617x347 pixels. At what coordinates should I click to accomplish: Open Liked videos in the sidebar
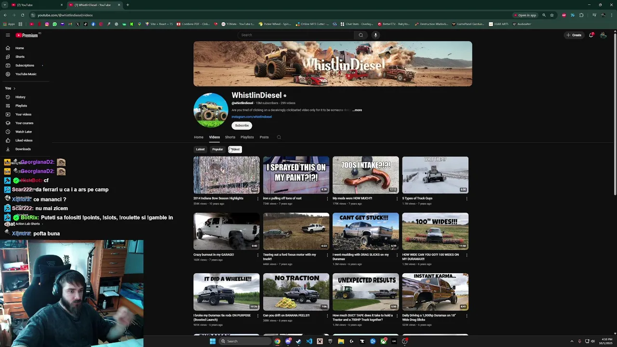point(24,140)
